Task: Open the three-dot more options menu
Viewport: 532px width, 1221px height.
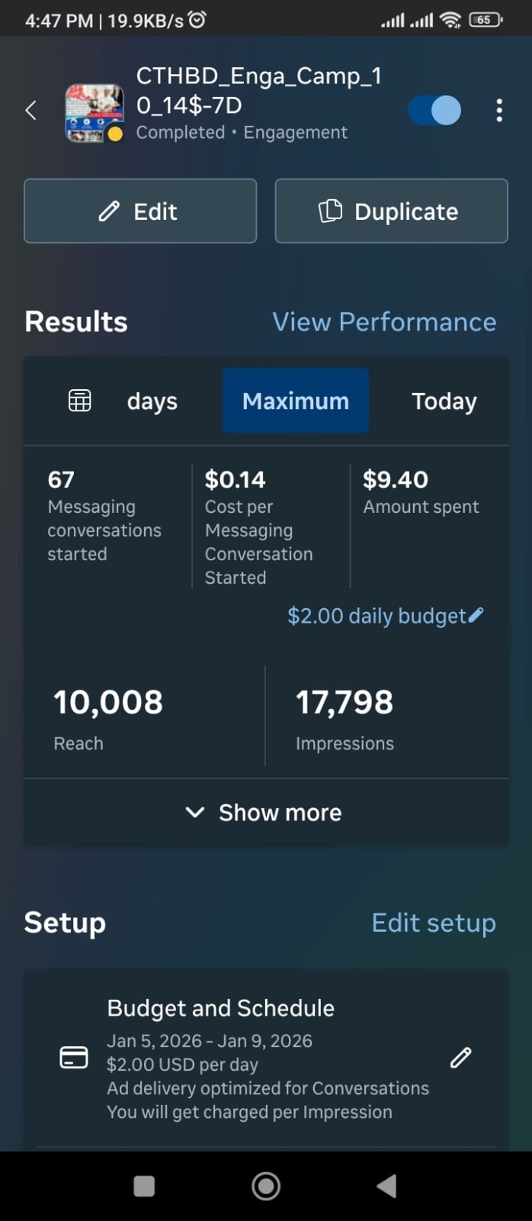Action: click(x=499, y=111)
